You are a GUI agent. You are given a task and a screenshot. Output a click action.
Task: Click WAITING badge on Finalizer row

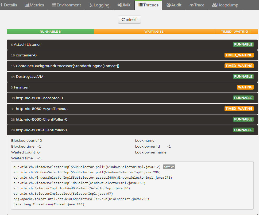click(245, 87)
